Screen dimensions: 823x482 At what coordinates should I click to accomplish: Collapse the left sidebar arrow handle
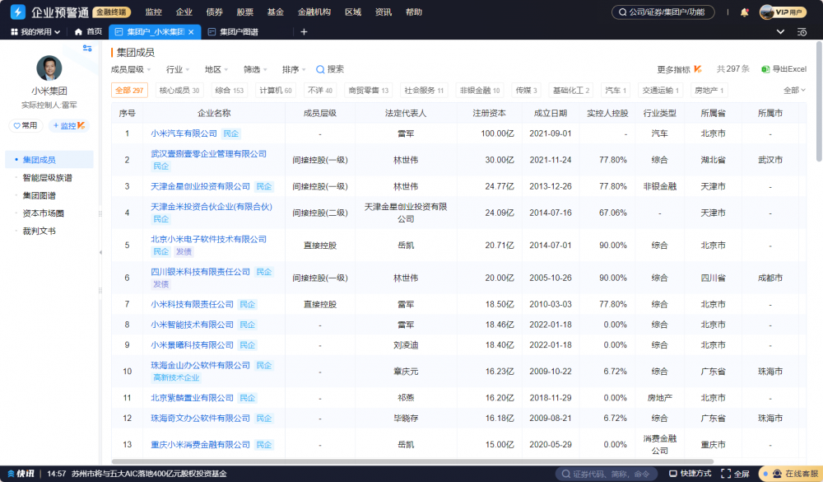[x=100, y=253]
